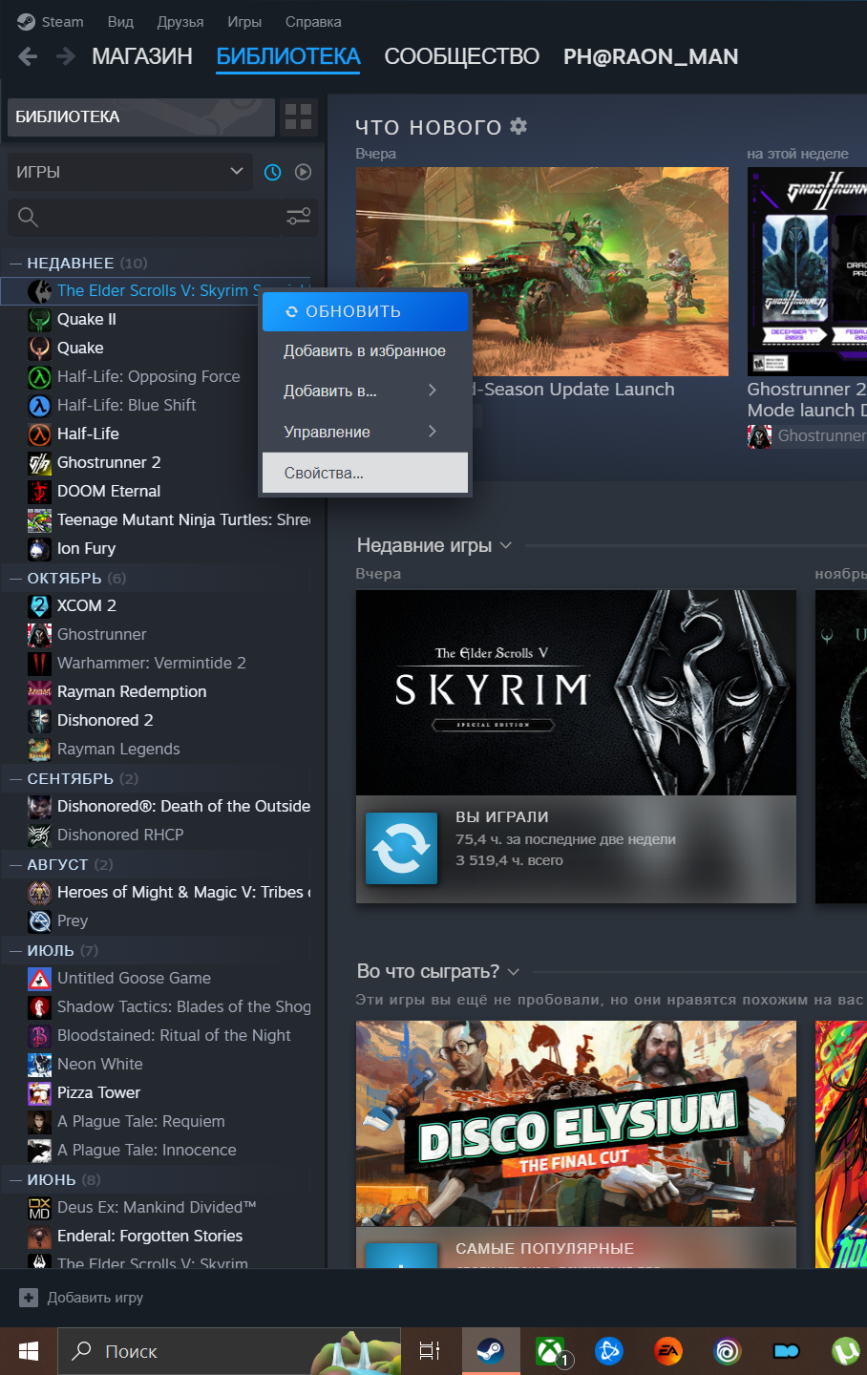Switch library to grid view icon
The width and height of the screenshot is (867, 1375).
pyautogui.click(x=299, y=116)
